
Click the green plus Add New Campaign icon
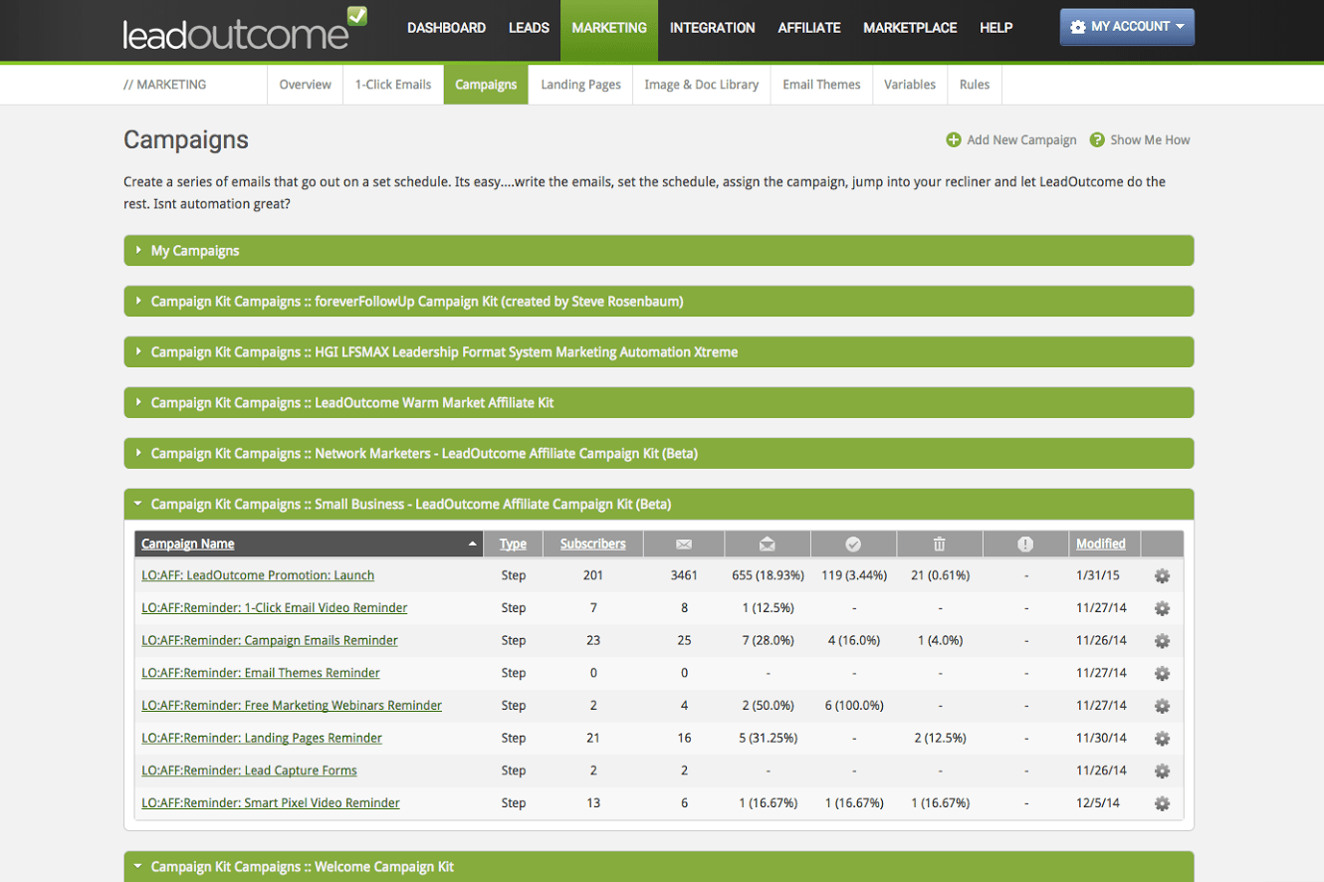pos(954,139)
